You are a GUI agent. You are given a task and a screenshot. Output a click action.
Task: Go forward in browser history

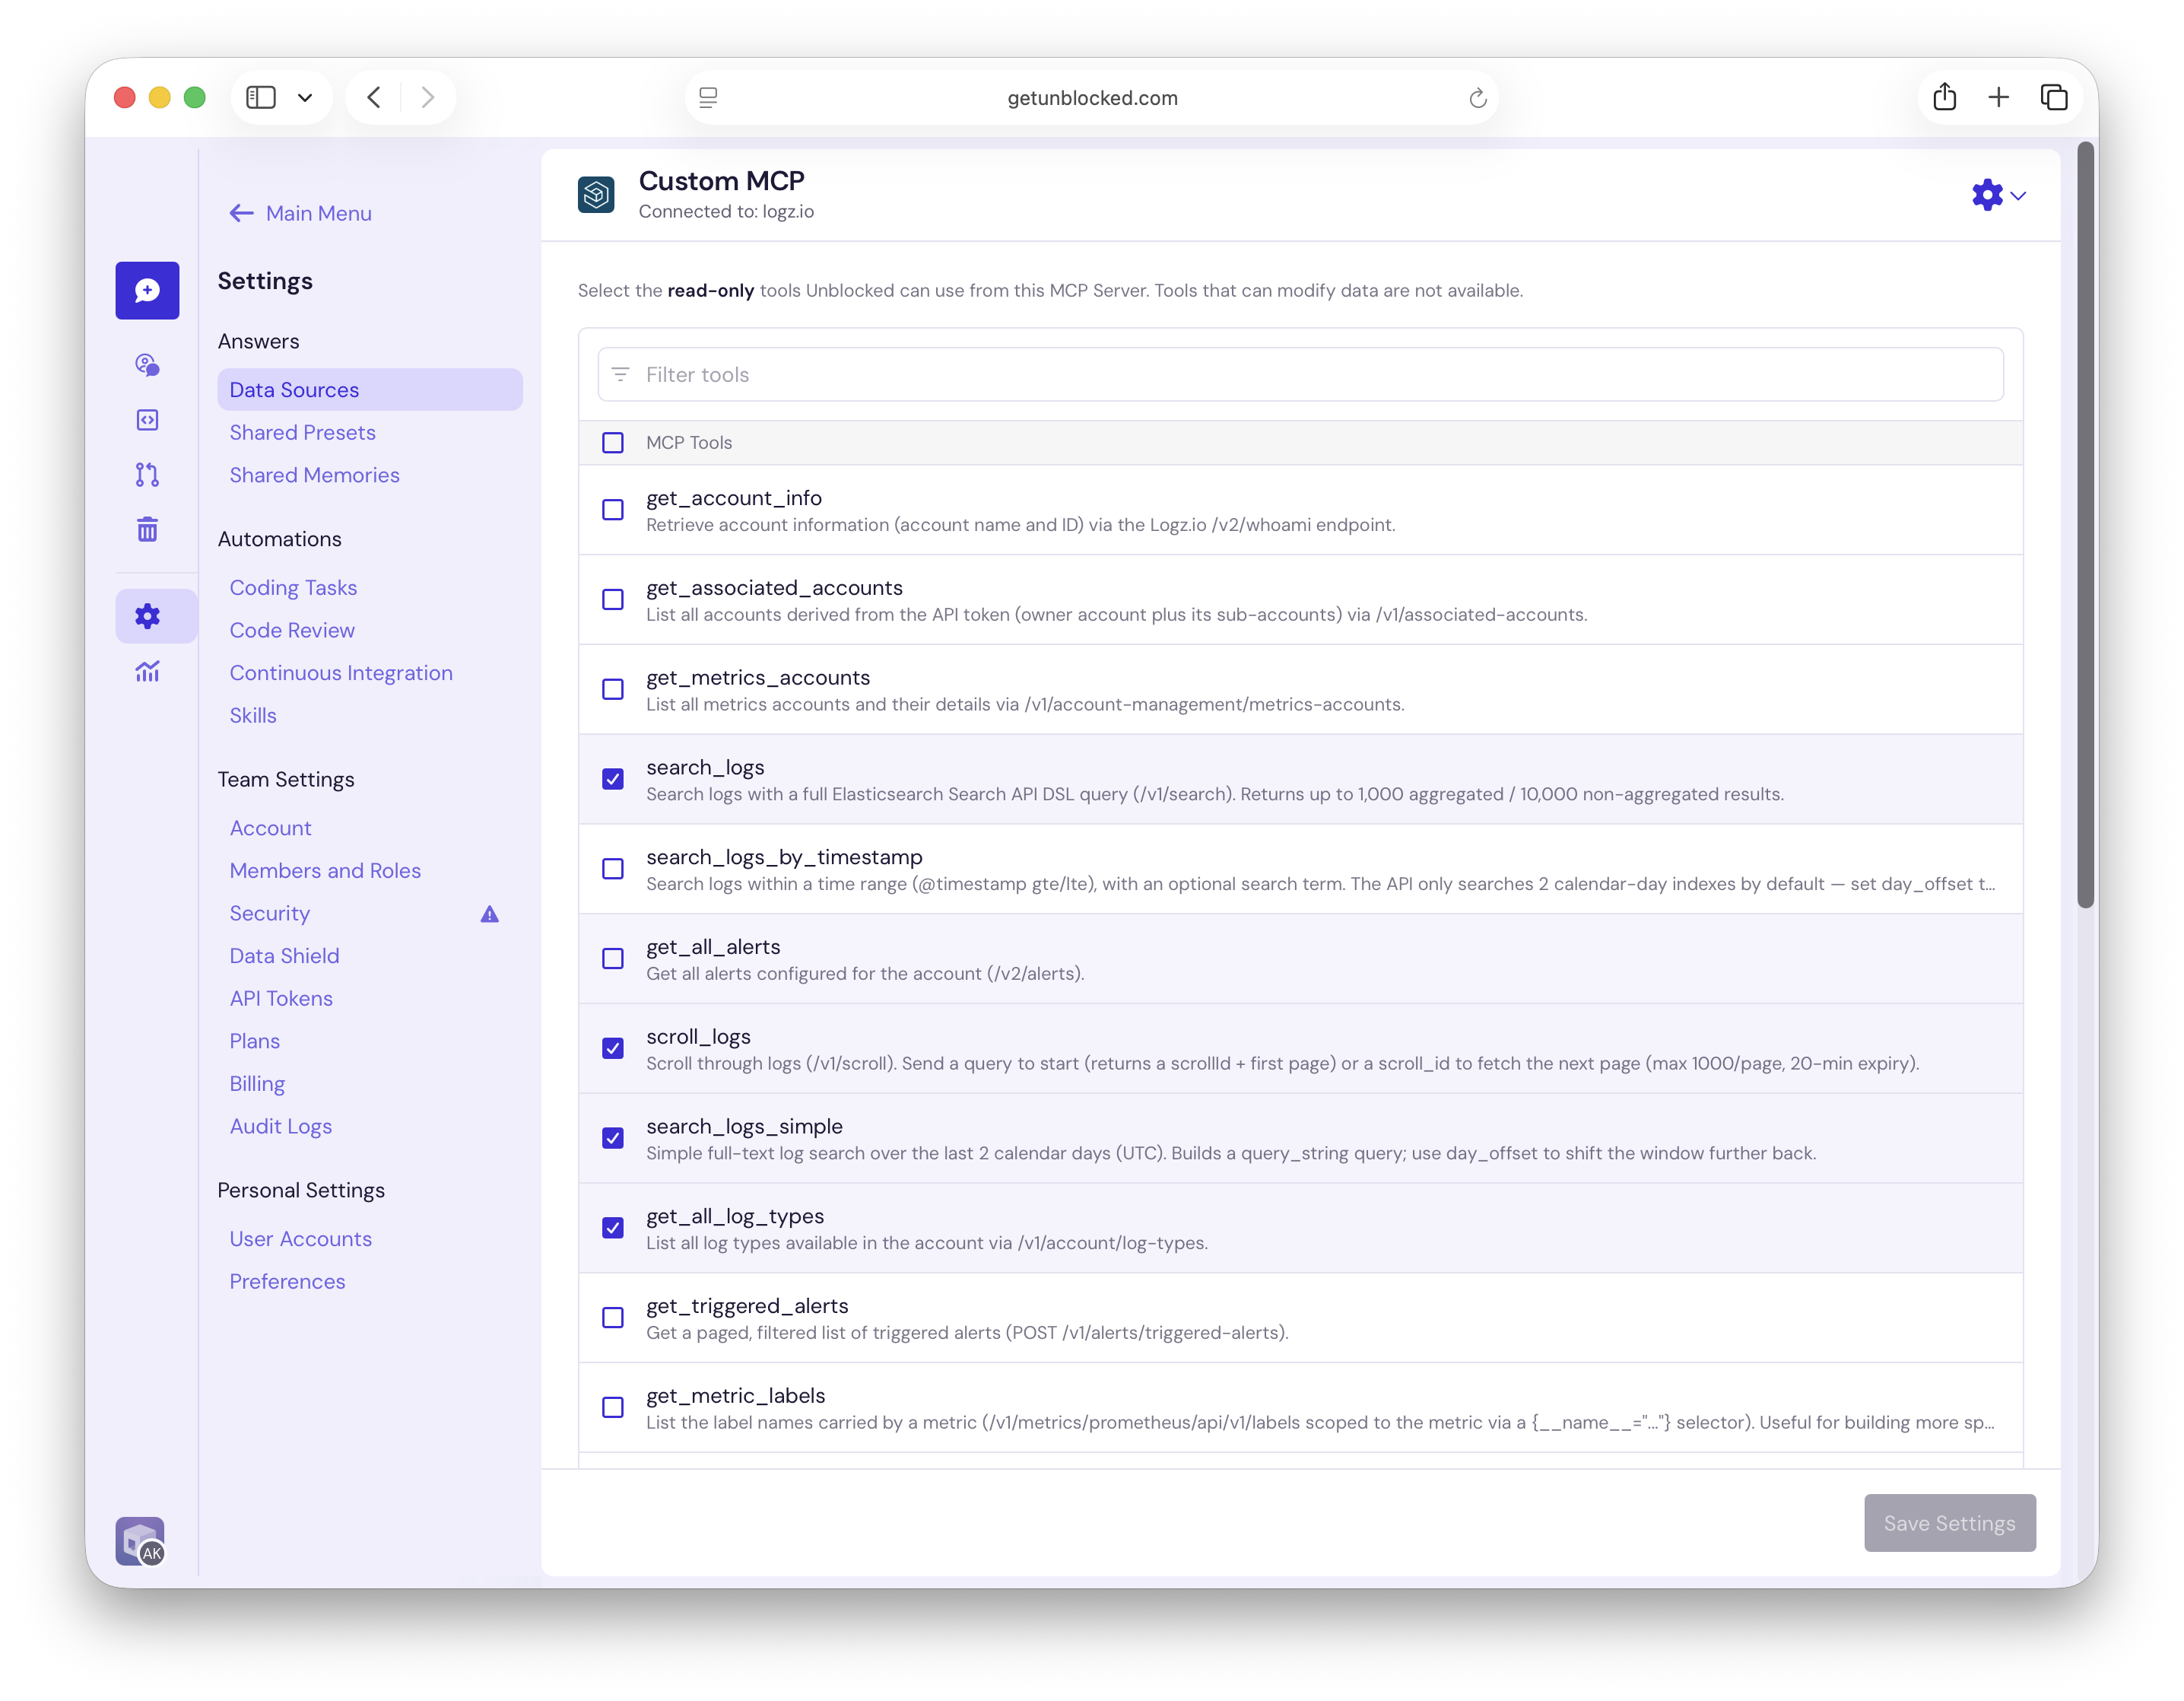coord(428,97)
